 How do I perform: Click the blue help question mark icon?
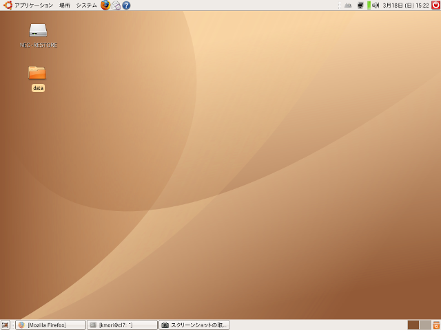(126, 5)
